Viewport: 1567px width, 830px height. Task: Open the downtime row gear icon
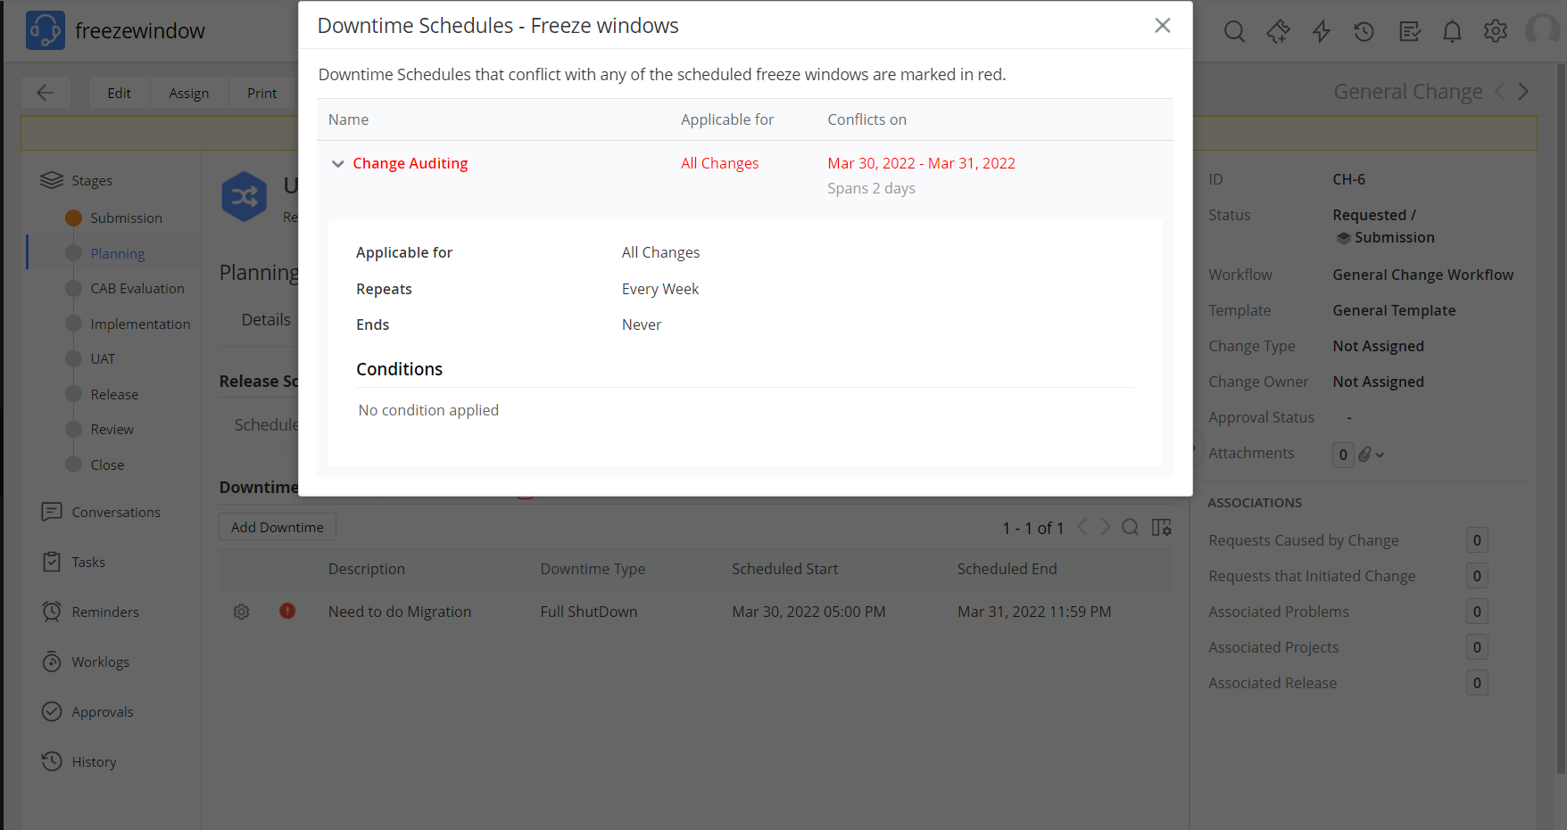click(241, 612)
